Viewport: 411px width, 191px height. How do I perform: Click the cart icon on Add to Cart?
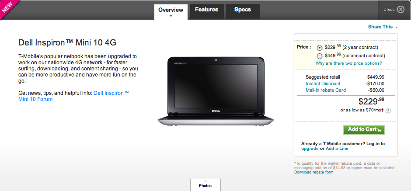[x=380, y=130]
